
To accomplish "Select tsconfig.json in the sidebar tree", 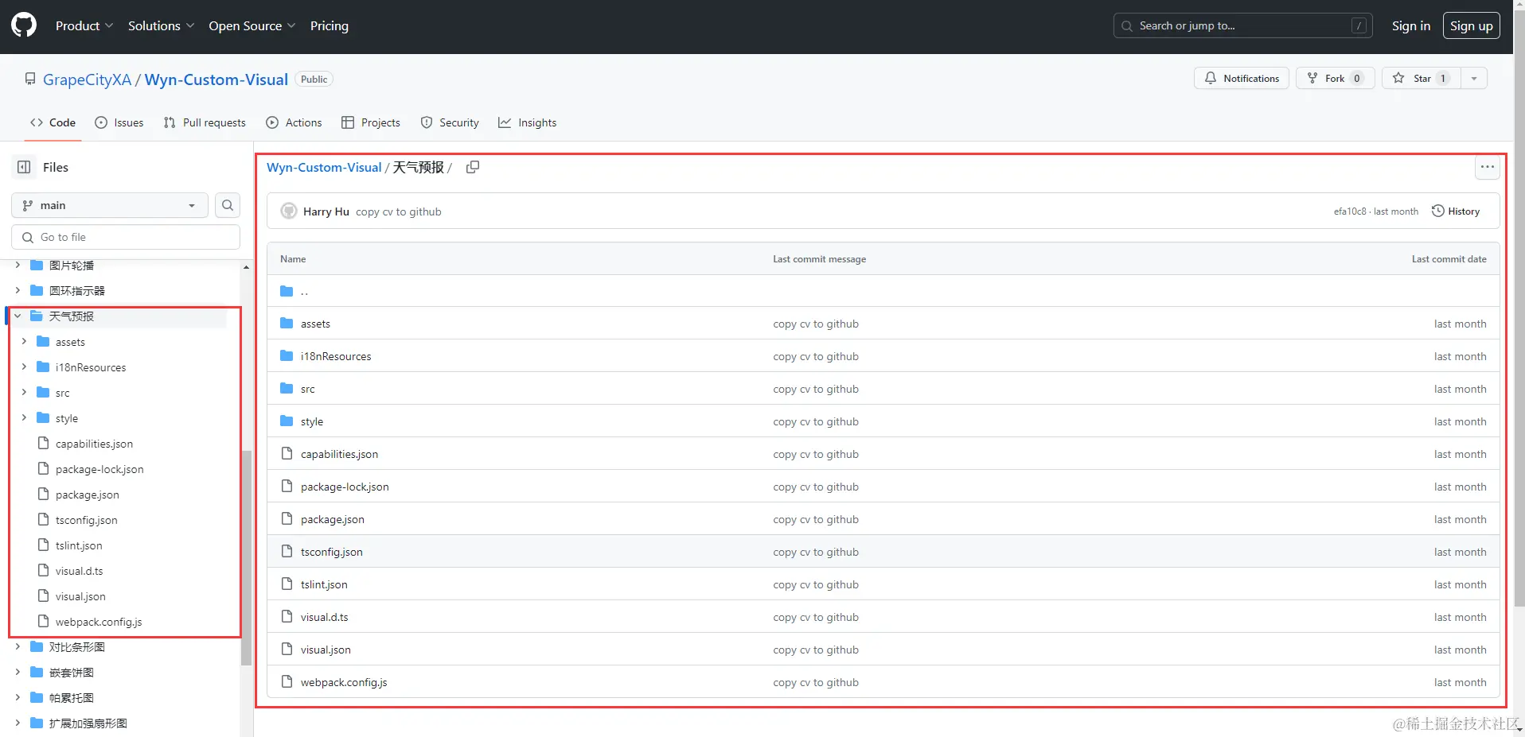I will (86, 520).
